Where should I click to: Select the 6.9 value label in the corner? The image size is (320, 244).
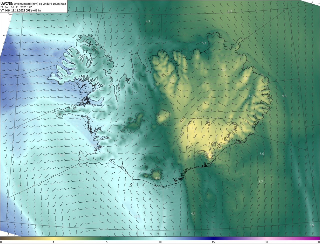[312, 225]
